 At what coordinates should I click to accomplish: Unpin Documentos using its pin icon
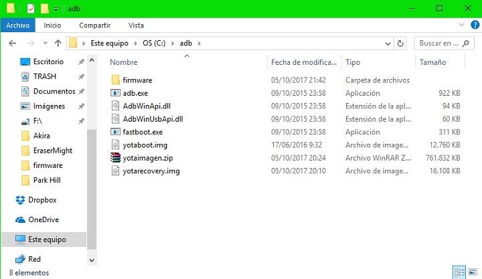pos(81,91)
